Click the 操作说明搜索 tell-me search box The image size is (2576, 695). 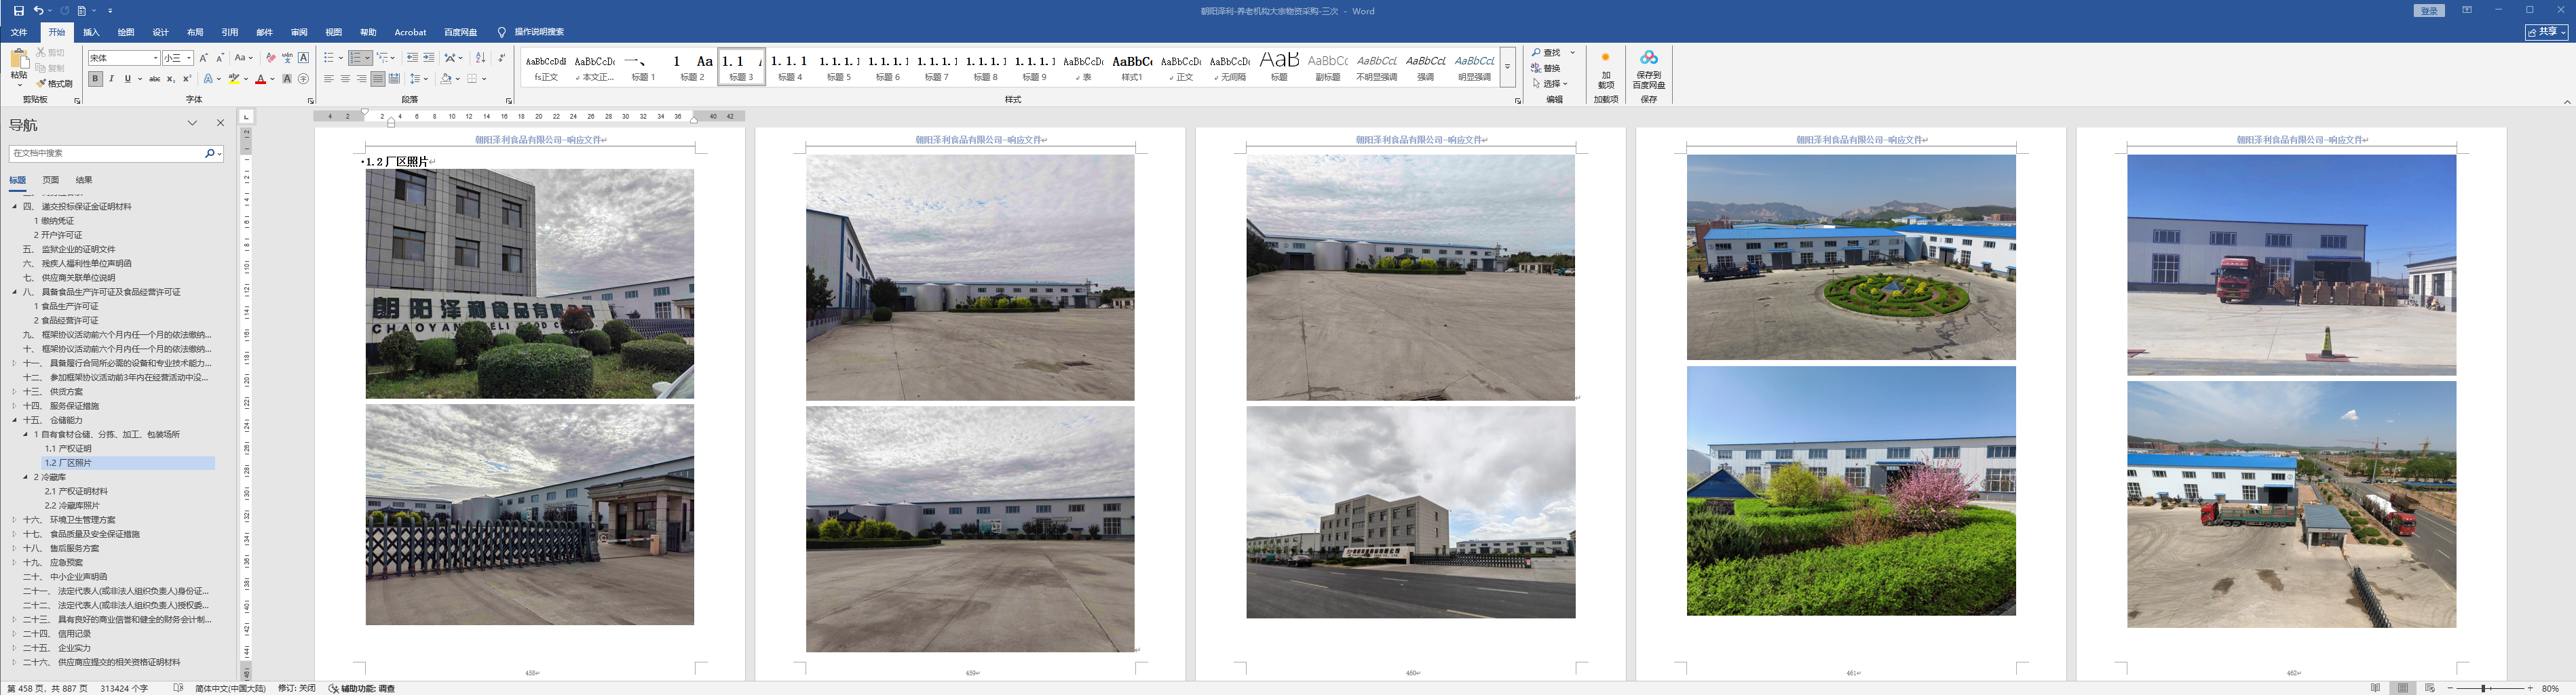[539, 32]
